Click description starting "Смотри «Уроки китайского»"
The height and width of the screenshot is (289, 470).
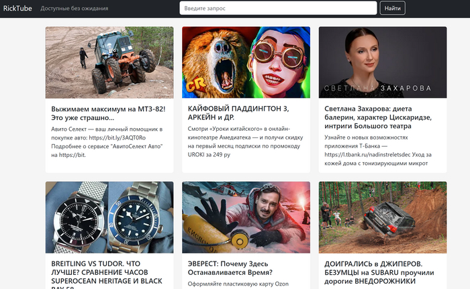tap(246, 141)
